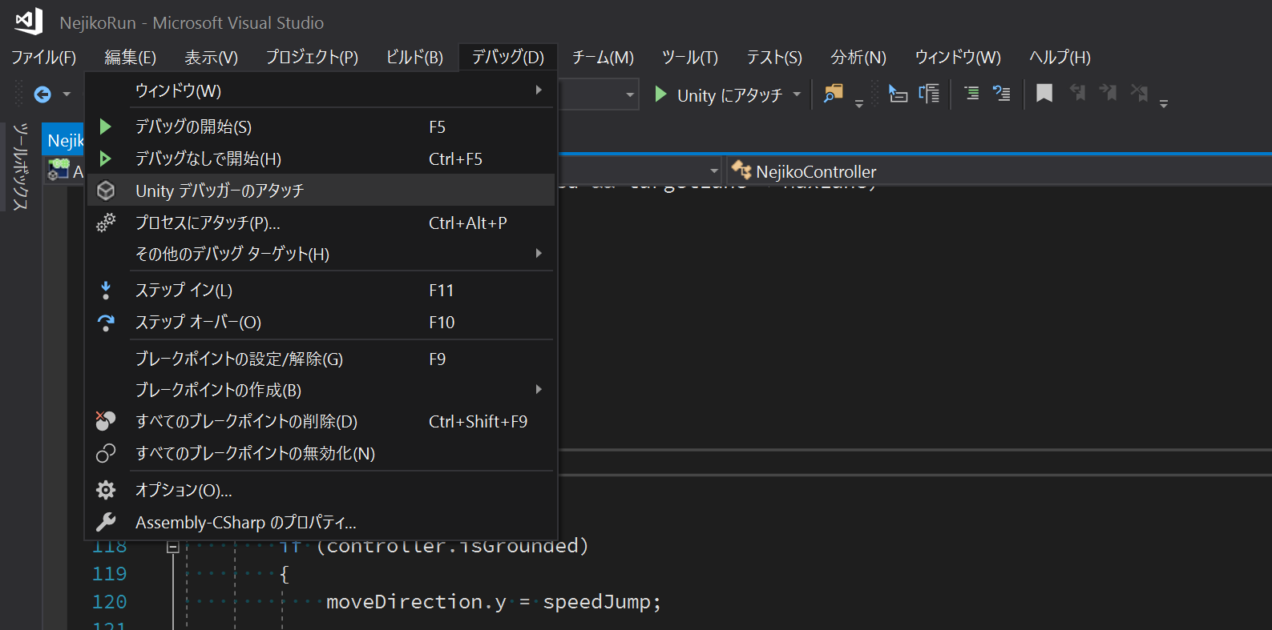
Task: Open the 表示(V) menu
Action: click(x=211, y=57)
